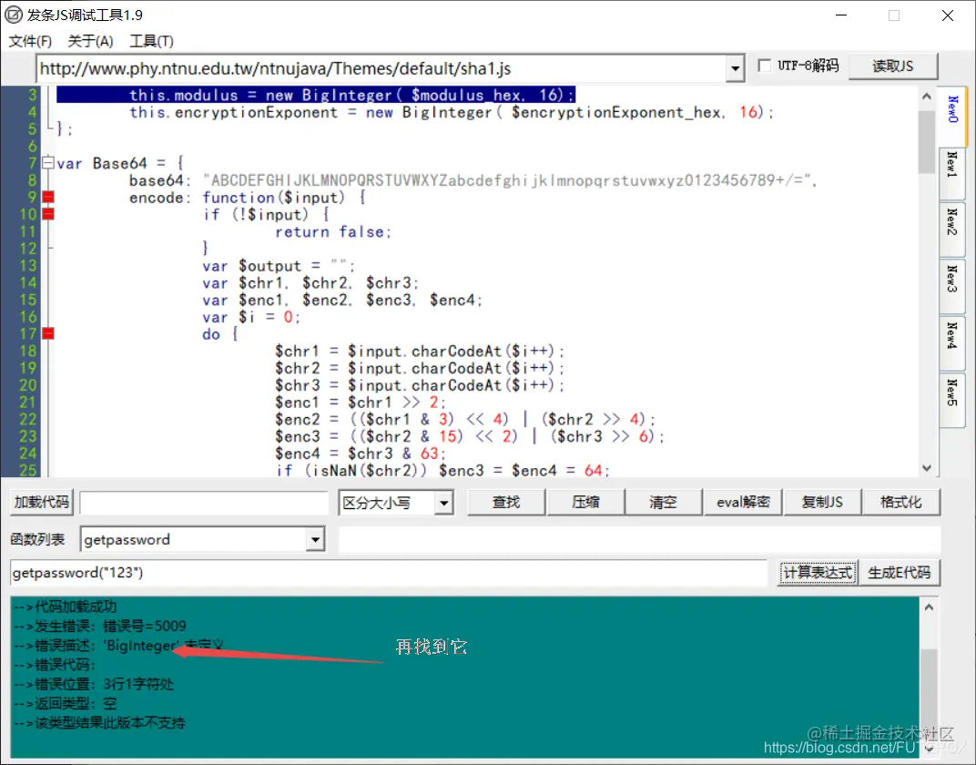Viewport: 976px width, 765px height.
Task: Toggle the breakpoint marker on line 9
Action: (x=48, y=198)
